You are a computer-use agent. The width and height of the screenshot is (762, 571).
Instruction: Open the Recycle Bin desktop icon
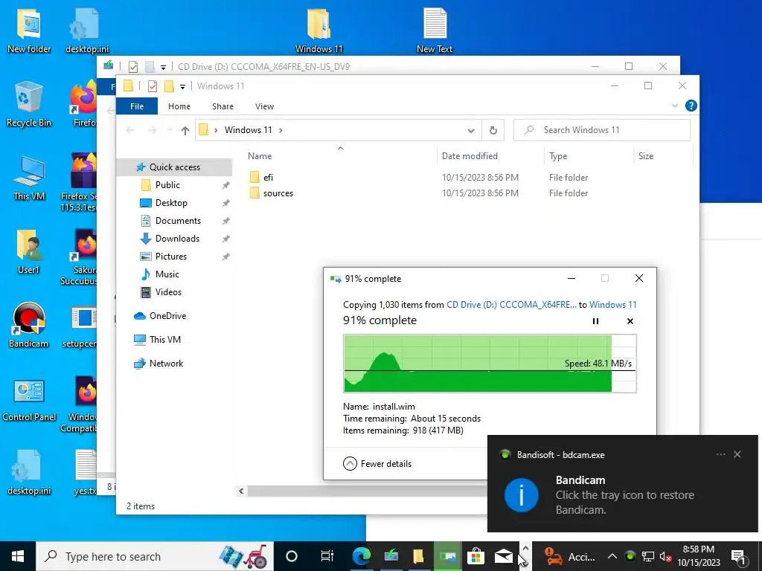pos(29,105)
